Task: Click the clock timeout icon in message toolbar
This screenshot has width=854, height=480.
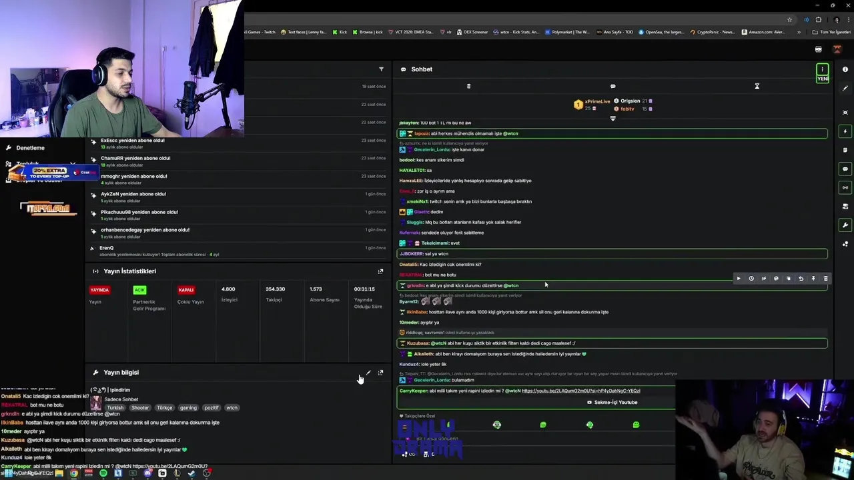Action: pos(751,279)
